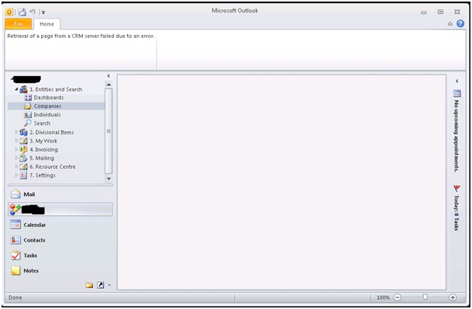Open Outlook Help question mark icon

click(460, 23)
